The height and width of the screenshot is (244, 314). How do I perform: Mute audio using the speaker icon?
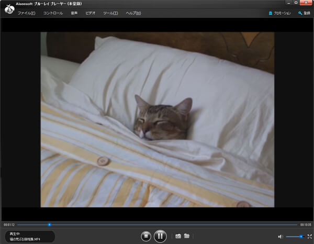(281, 237)
